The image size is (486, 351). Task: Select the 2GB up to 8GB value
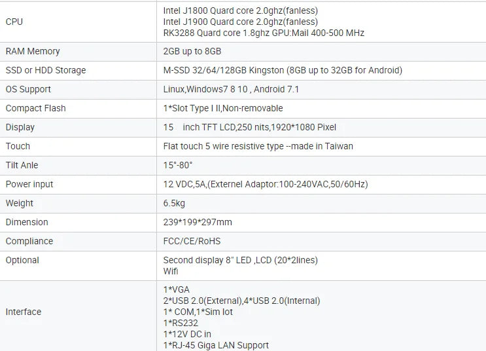192,51
